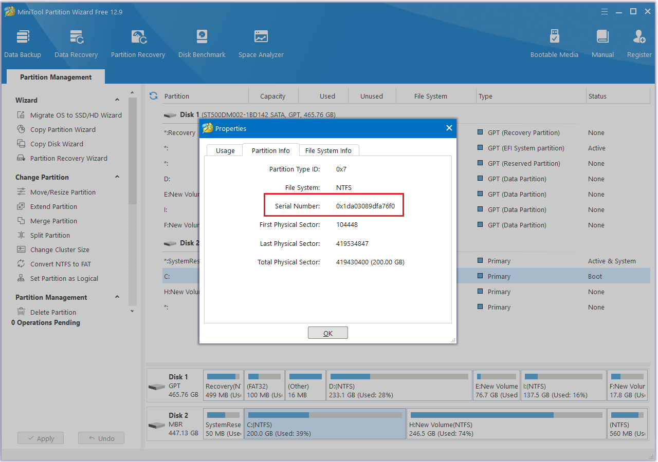Sort by Status column header
This screenshot has width=658, height=462.
pyautogui.click(x=618, y=96)
